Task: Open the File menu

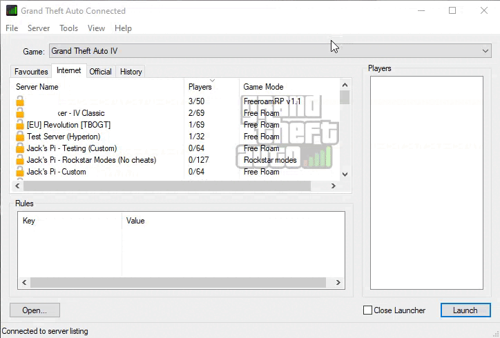Action: tap(12, 28)
